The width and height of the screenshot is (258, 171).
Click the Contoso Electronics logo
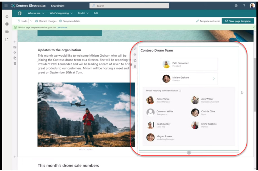pos(28,5)
